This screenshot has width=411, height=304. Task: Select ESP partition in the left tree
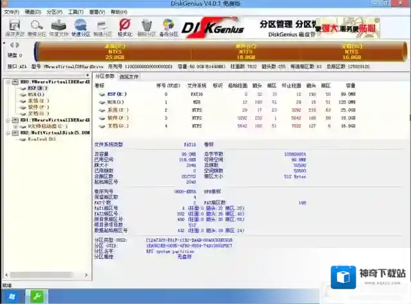click(37, 89)
